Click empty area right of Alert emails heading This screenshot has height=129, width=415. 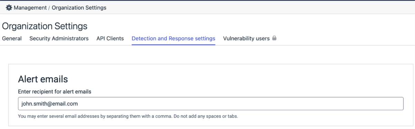pos(235,79)
